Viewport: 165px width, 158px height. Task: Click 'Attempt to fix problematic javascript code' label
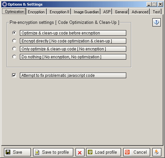(73, 76)
